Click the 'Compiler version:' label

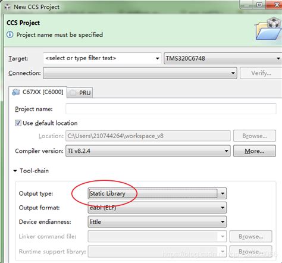coord(39,151)
